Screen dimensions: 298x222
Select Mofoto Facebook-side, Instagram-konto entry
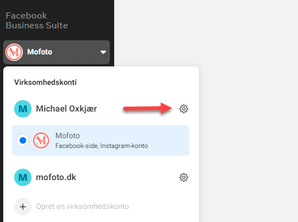coord(101,140)
